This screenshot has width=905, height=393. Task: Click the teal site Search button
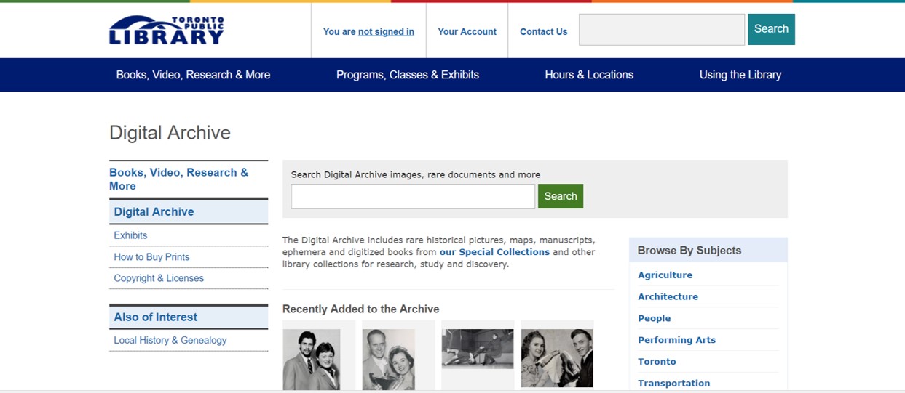click(771, 29)
